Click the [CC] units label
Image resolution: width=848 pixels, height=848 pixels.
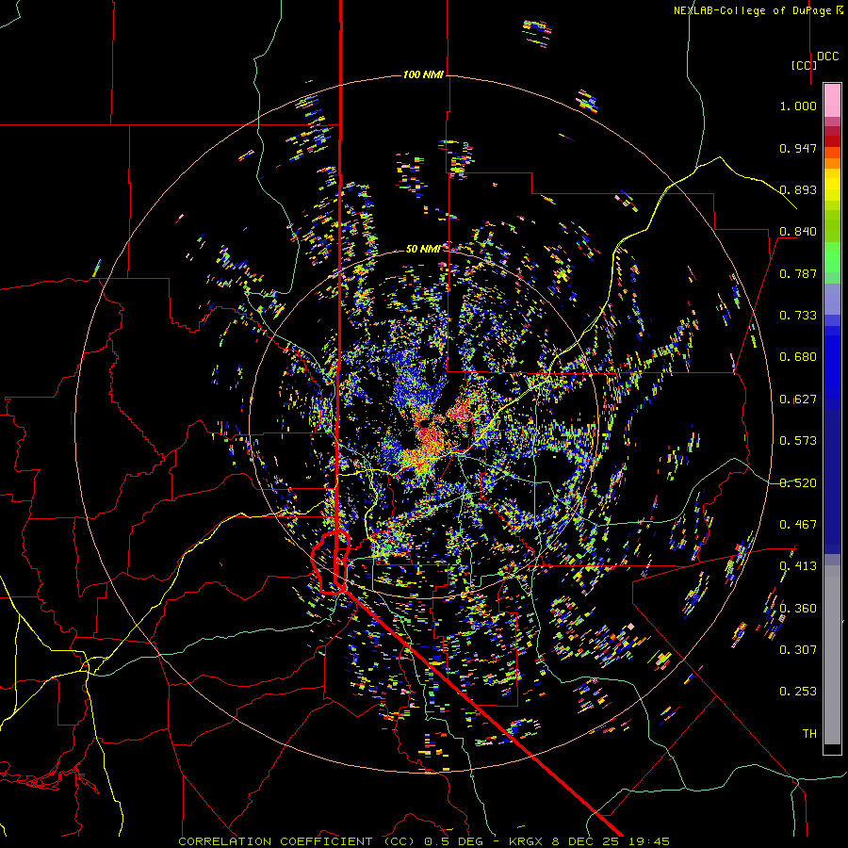pos(804,65)
